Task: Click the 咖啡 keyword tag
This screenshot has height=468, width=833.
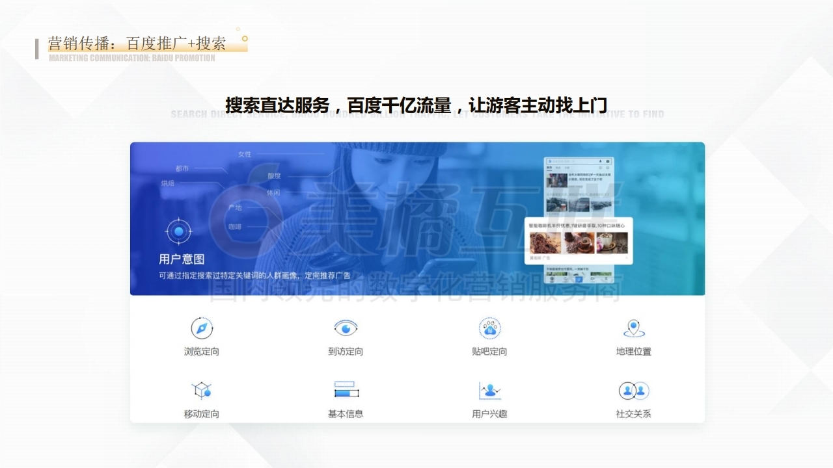Action: (x=235, y=227)
